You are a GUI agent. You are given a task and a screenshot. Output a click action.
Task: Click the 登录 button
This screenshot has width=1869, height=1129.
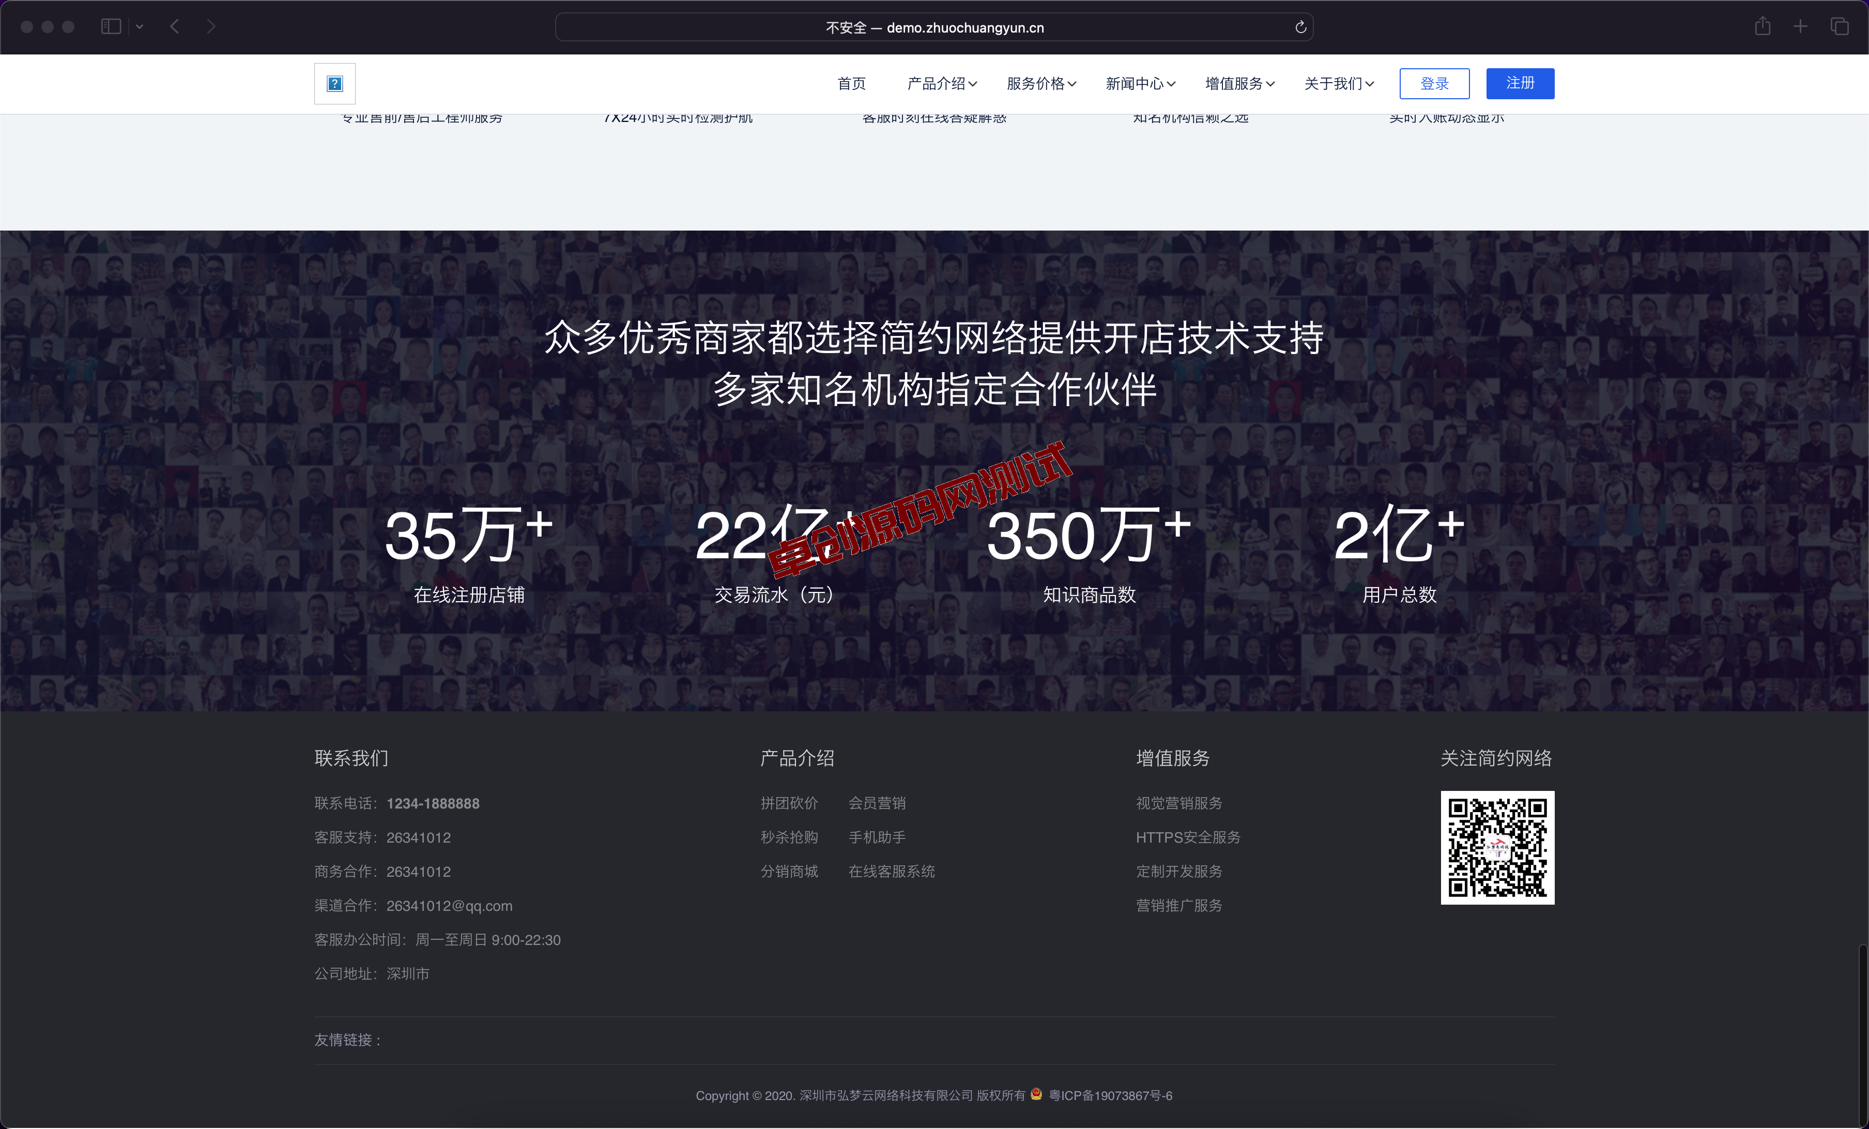point(1434,83)
